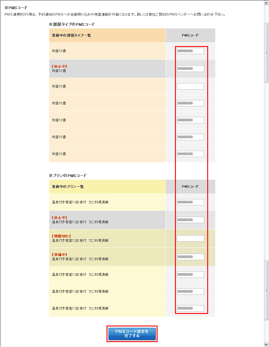
Task: Click the scrollbar down arrow
Action: (x=266, y=344)
